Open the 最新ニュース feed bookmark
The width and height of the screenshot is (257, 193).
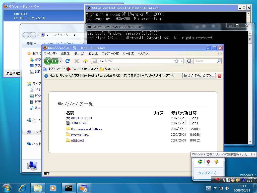click(110, 69)
